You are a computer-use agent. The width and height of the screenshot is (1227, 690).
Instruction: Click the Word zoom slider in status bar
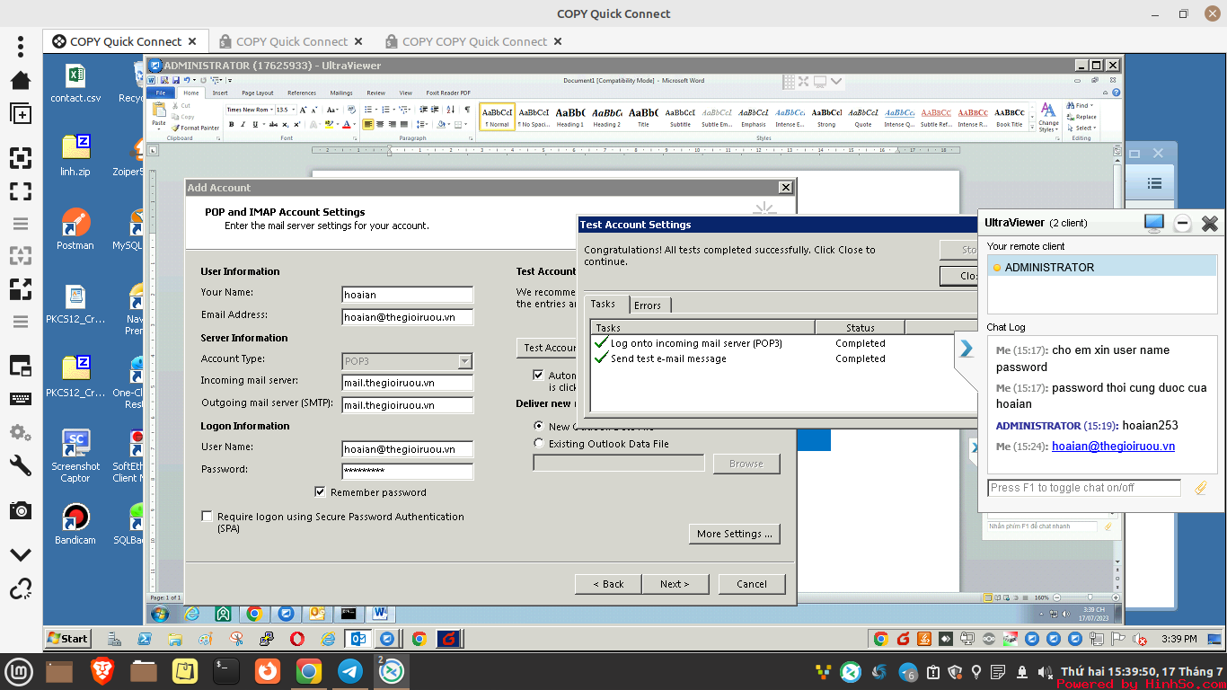click(1090, 597)
